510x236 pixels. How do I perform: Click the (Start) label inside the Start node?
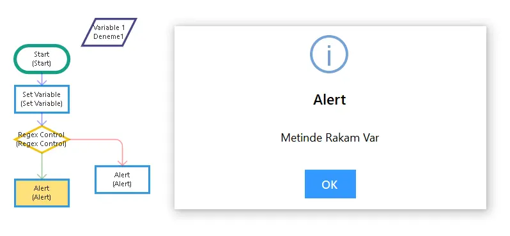tap(42, 63)
